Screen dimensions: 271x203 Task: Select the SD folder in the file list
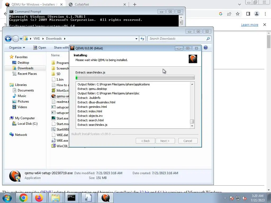coord(56,74)
